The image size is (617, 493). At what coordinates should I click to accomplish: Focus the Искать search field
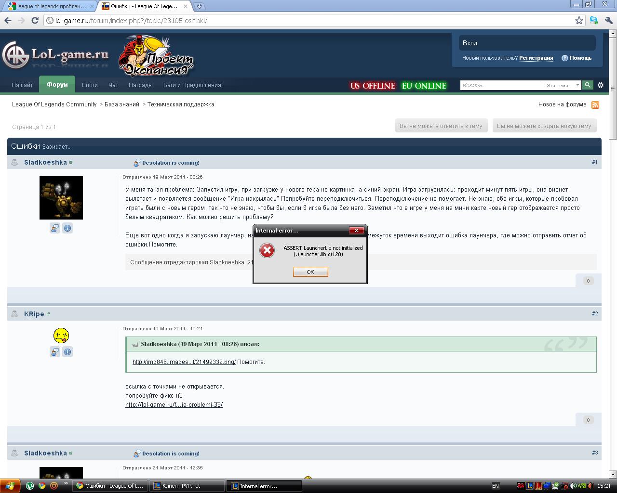click(501, 85)
